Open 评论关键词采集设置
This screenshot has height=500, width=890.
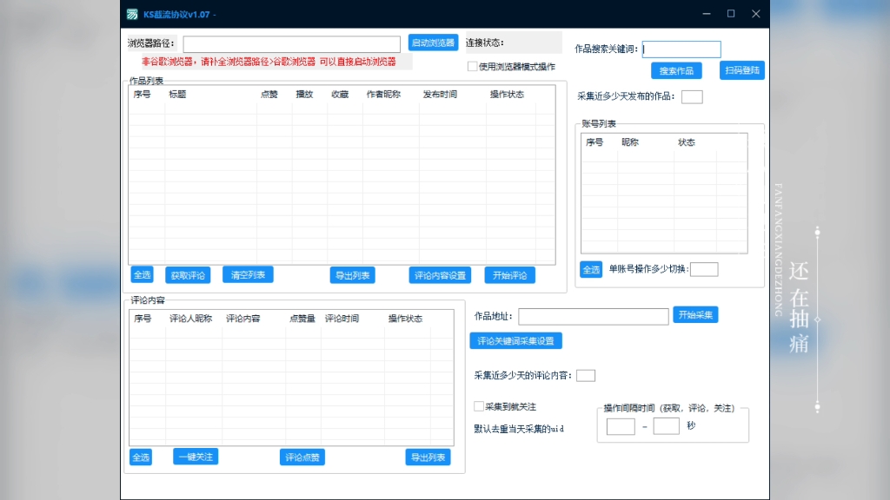[x=516, y=340]
